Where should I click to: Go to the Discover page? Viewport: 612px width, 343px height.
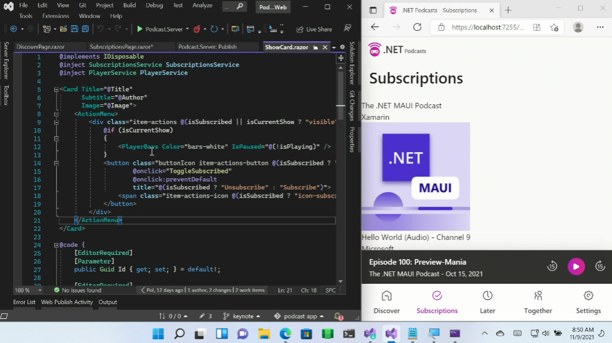(386, 302)
